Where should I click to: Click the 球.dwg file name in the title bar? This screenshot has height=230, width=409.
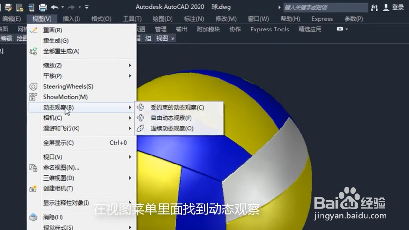coord(221,7)
